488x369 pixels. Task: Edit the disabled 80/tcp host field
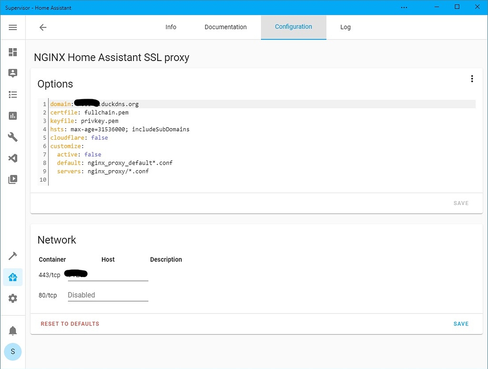point(107,295)
